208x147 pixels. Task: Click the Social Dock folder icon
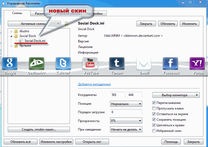16,36
